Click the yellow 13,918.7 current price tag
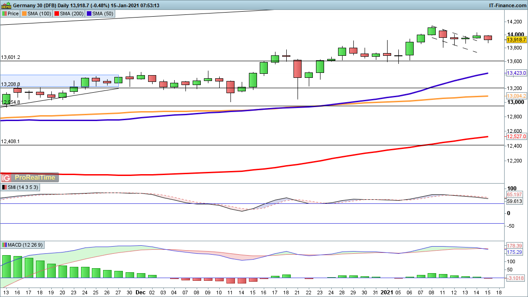The width and height of the screenshot is (528, 297). (516, 40)
